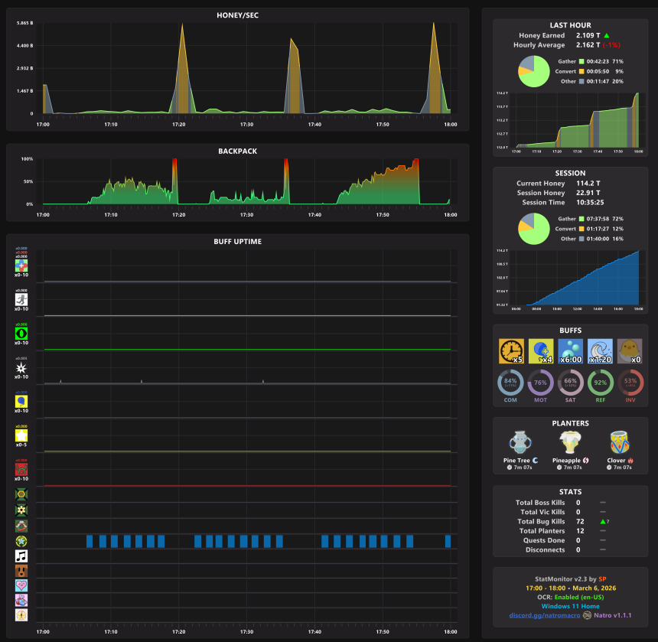This screenshot has width=658, height=642.
Task: Click the white starburst Bomb Combo icon
Action: coord(21,368)
